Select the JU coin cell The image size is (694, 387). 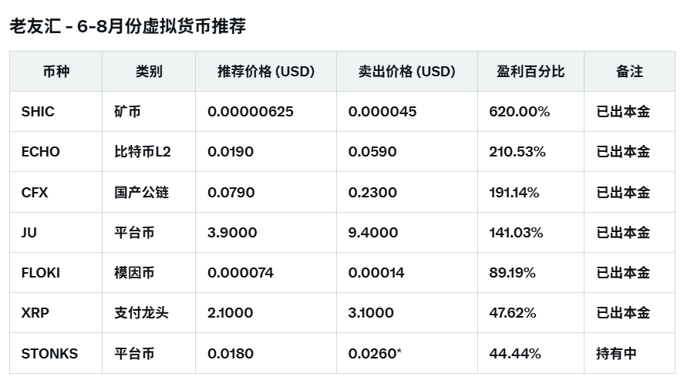click(29, 232)
